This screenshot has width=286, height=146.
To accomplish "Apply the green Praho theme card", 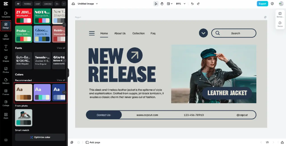I will (24, 34).
